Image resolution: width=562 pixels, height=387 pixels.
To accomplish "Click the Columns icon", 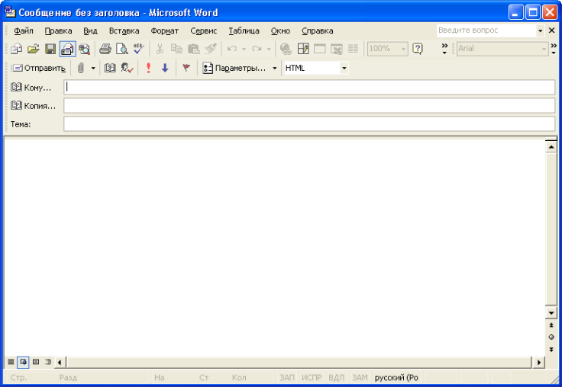I will pos(353,49).
